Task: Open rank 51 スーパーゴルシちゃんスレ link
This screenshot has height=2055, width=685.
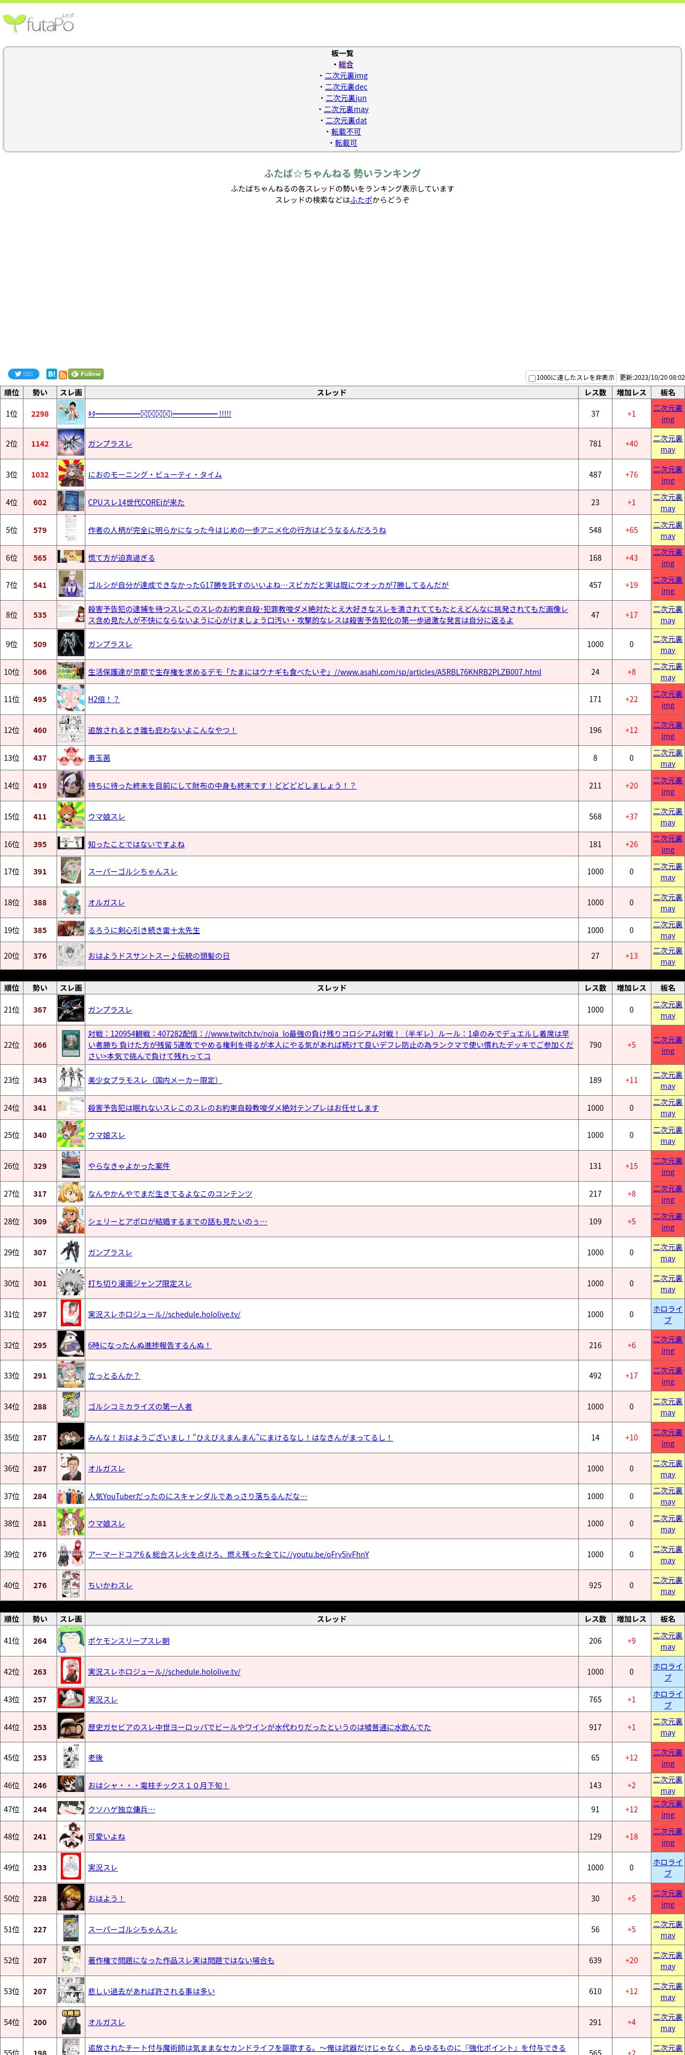Action: point(132,1929)
